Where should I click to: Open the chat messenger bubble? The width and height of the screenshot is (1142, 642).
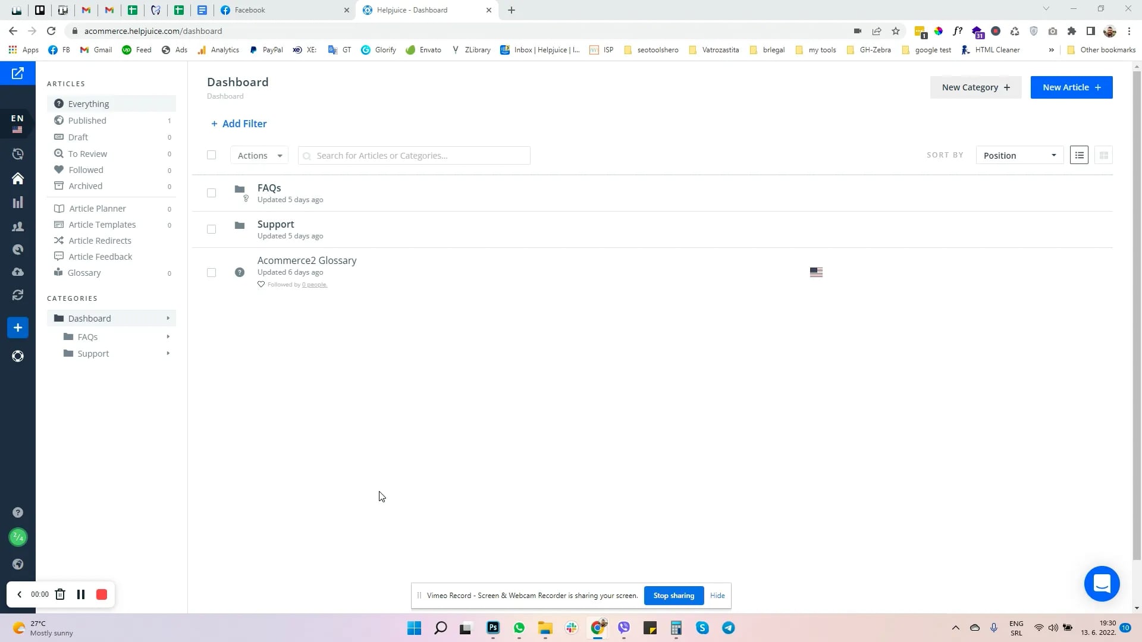pyautogui.click(x=1102, y=584)
